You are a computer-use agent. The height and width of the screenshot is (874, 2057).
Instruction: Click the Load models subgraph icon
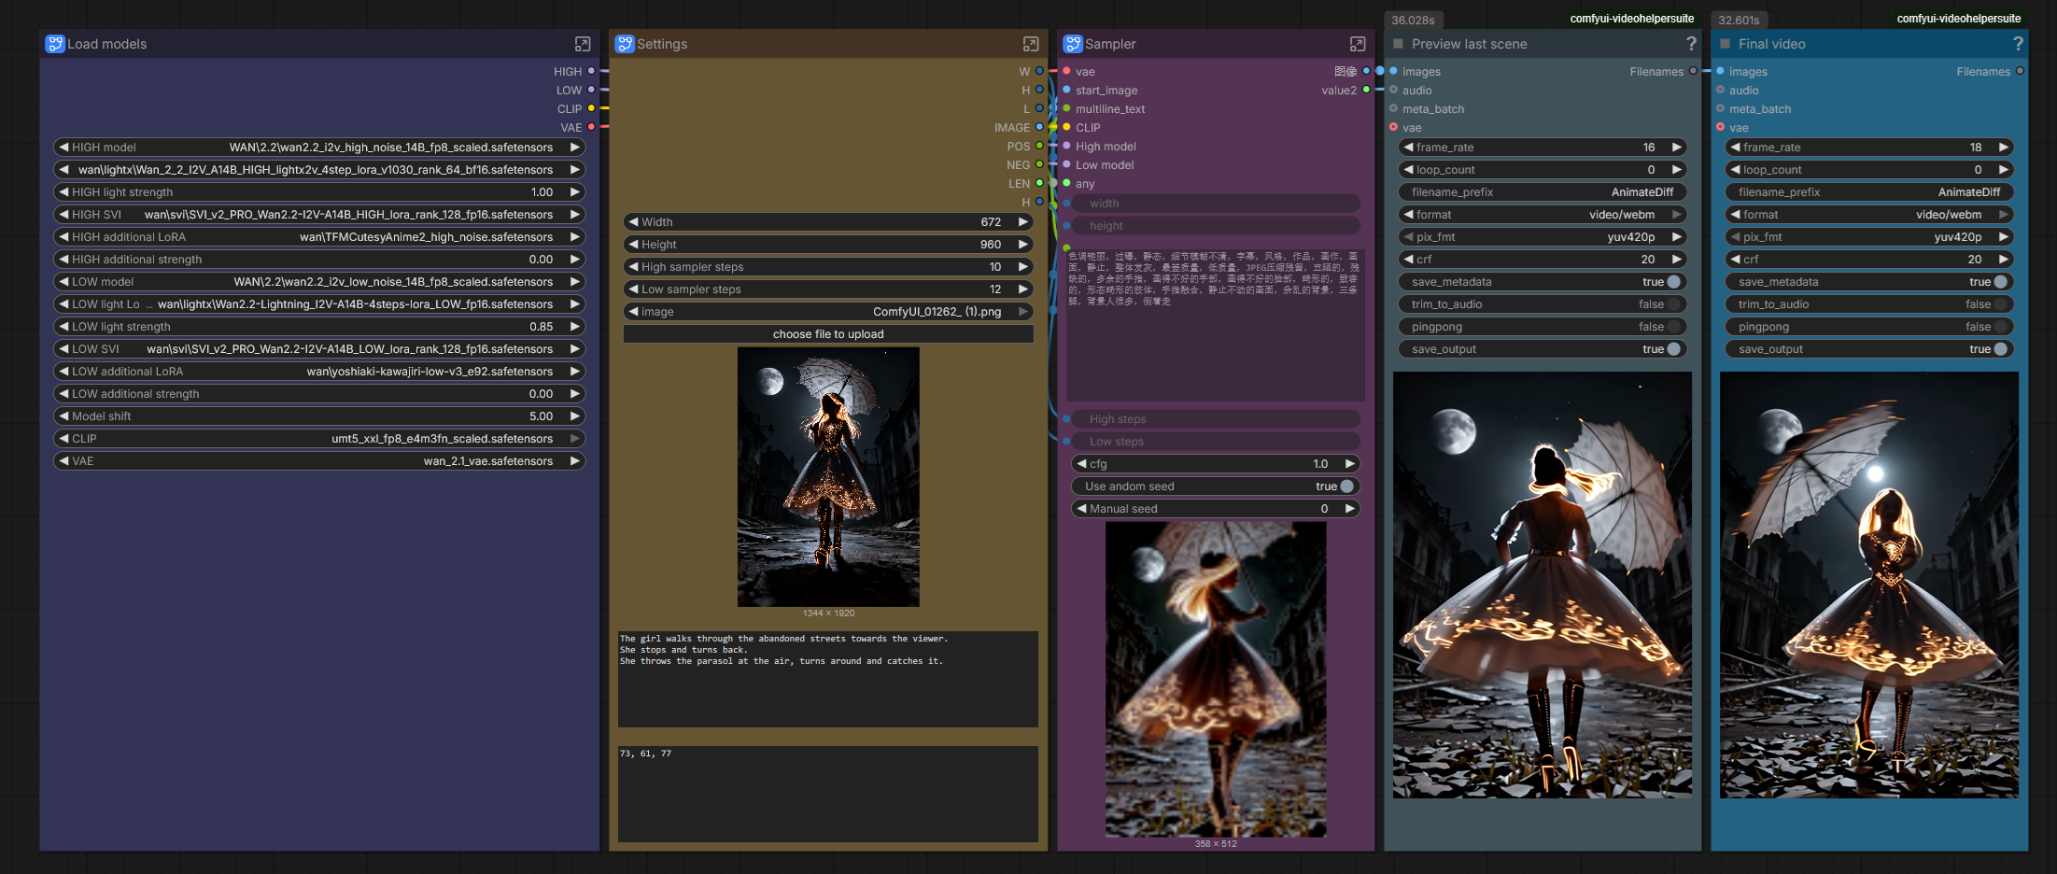click(55, 44)
